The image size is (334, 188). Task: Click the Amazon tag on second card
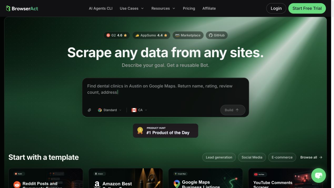click(x=100, y=174)
